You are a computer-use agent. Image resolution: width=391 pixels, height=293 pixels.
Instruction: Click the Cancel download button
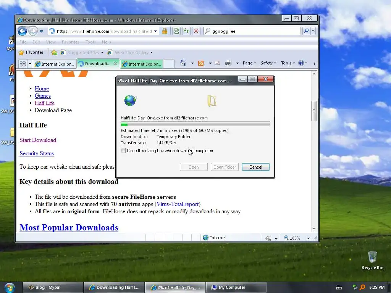255,167
